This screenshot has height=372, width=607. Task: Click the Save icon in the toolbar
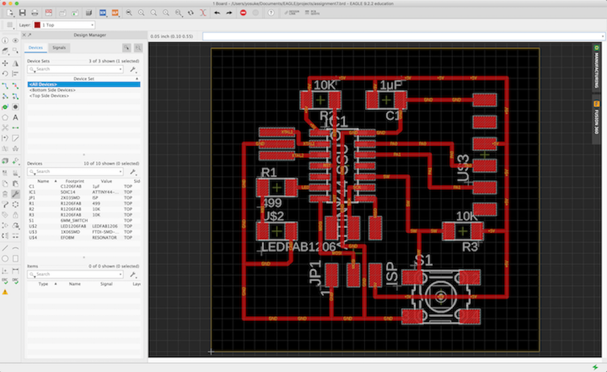[x=23, y=13]
